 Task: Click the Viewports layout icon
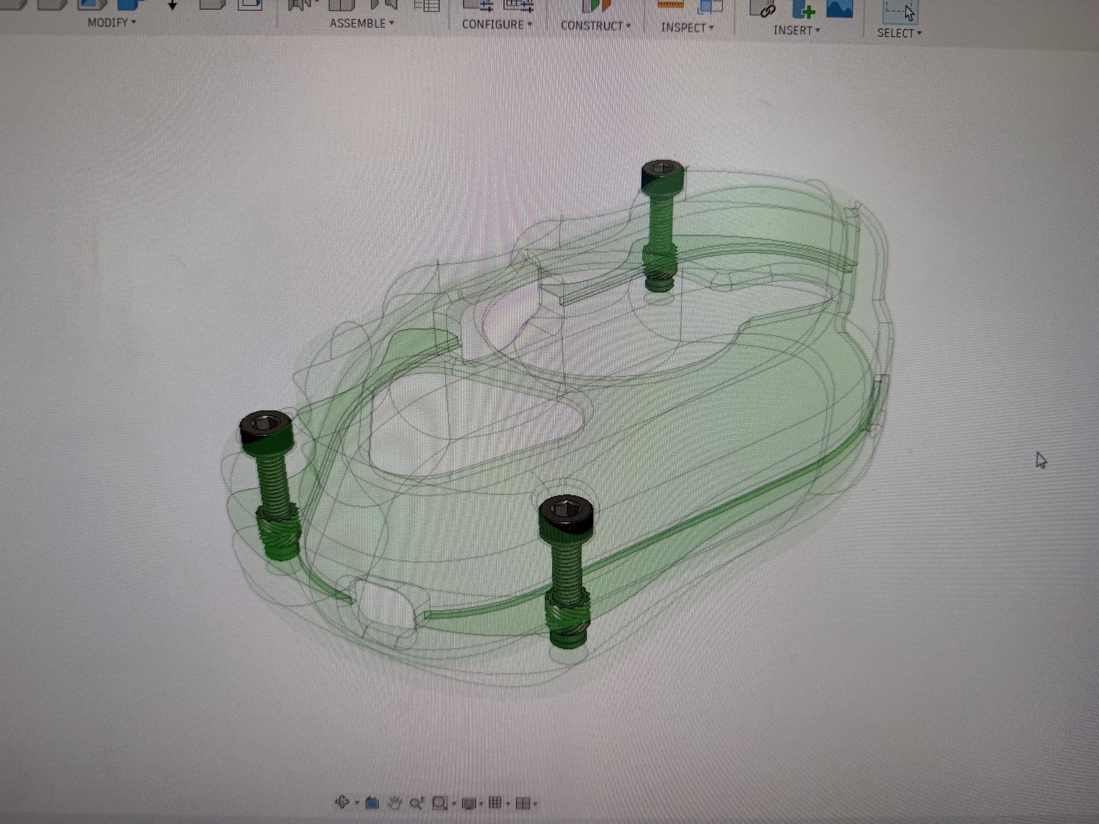pos(522,803)
